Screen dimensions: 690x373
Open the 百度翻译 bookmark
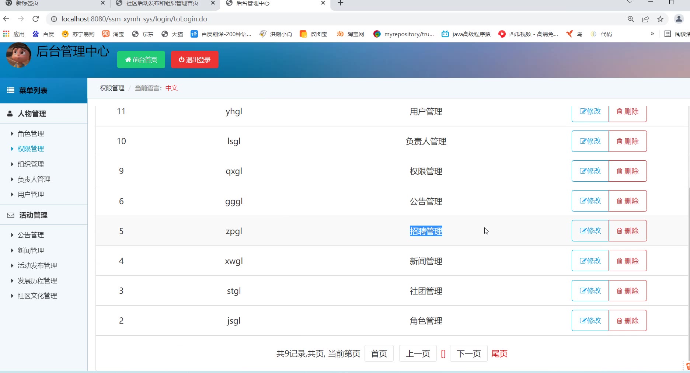pos(221,34)
